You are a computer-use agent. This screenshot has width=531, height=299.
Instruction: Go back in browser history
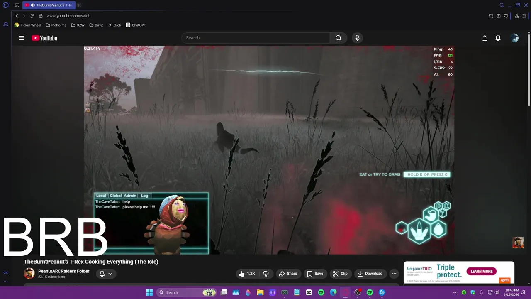click(x=17, y=16)
